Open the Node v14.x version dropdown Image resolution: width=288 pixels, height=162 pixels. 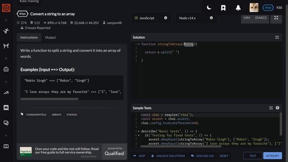click(x=196, y=18)
